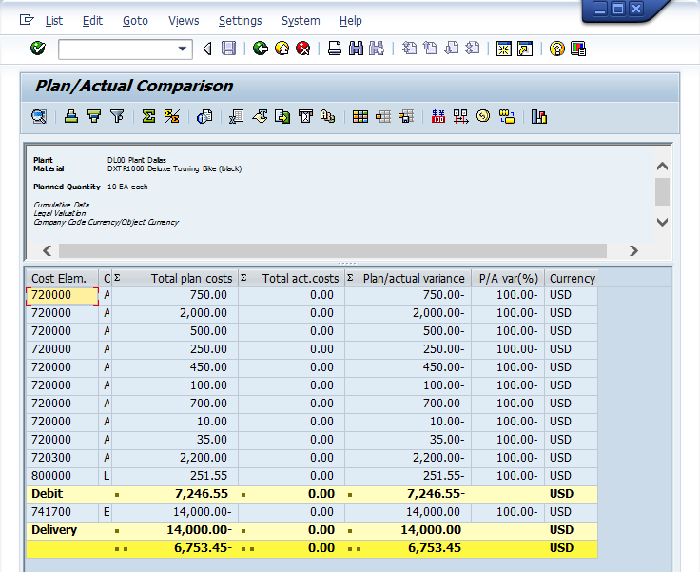Click the red currency 100 icon

[x=438, y=117]
